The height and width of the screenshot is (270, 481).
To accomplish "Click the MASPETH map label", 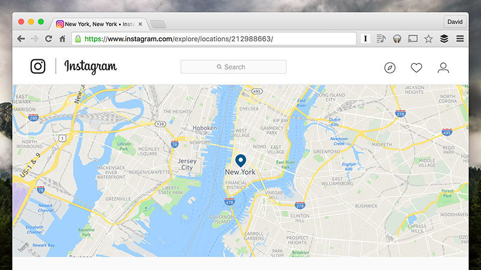I will coord(382,144).
